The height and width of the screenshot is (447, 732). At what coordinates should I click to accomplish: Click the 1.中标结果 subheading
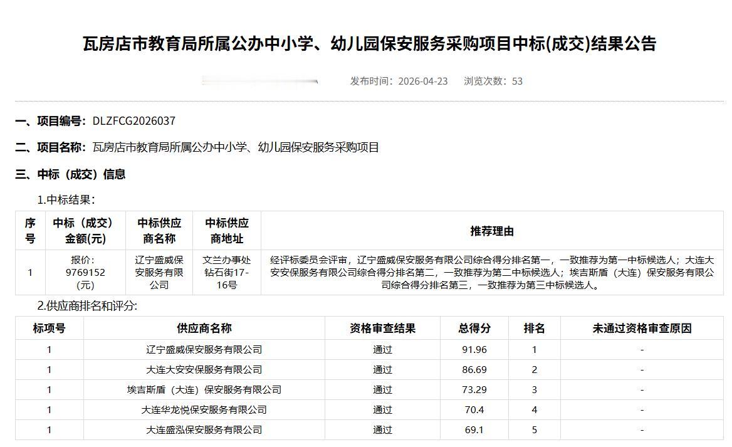click(66, 200)
